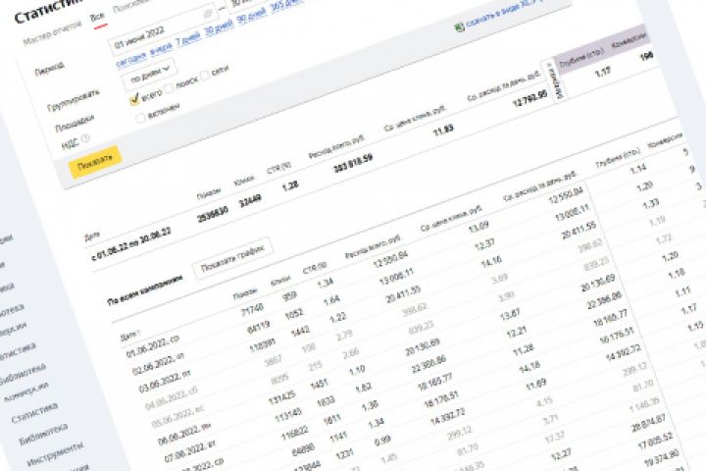706x471 pixels.
Task: Click the greyed 04.06.2022, сб row
Action: point(171,399)
